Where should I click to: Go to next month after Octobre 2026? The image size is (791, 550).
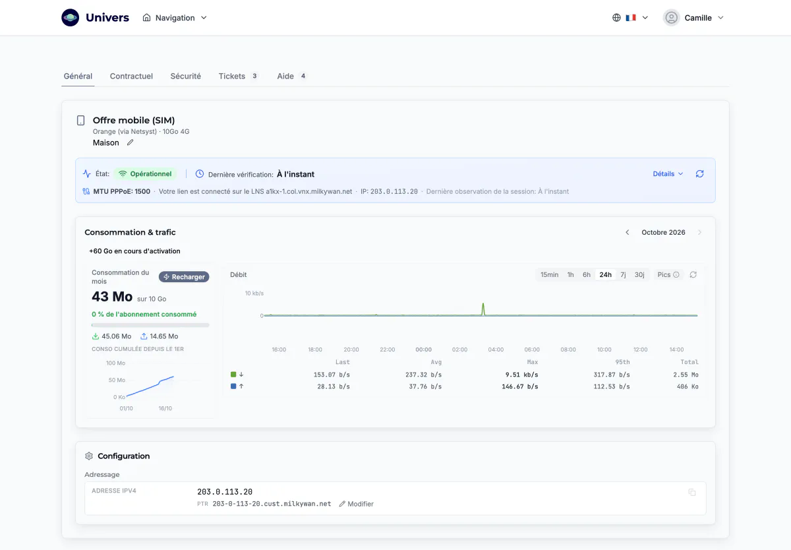699,232
